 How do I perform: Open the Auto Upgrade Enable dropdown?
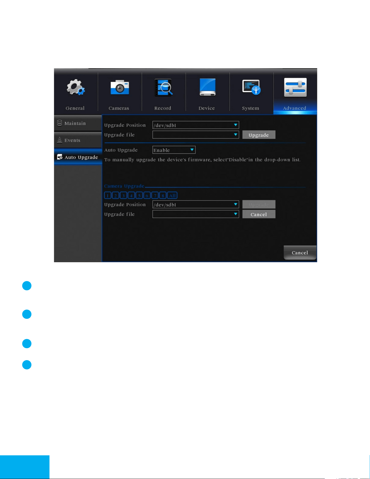coord(174,150)
